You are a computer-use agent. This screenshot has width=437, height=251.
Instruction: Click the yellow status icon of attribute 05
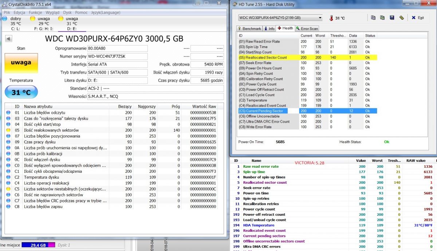[x=8, y=130]
